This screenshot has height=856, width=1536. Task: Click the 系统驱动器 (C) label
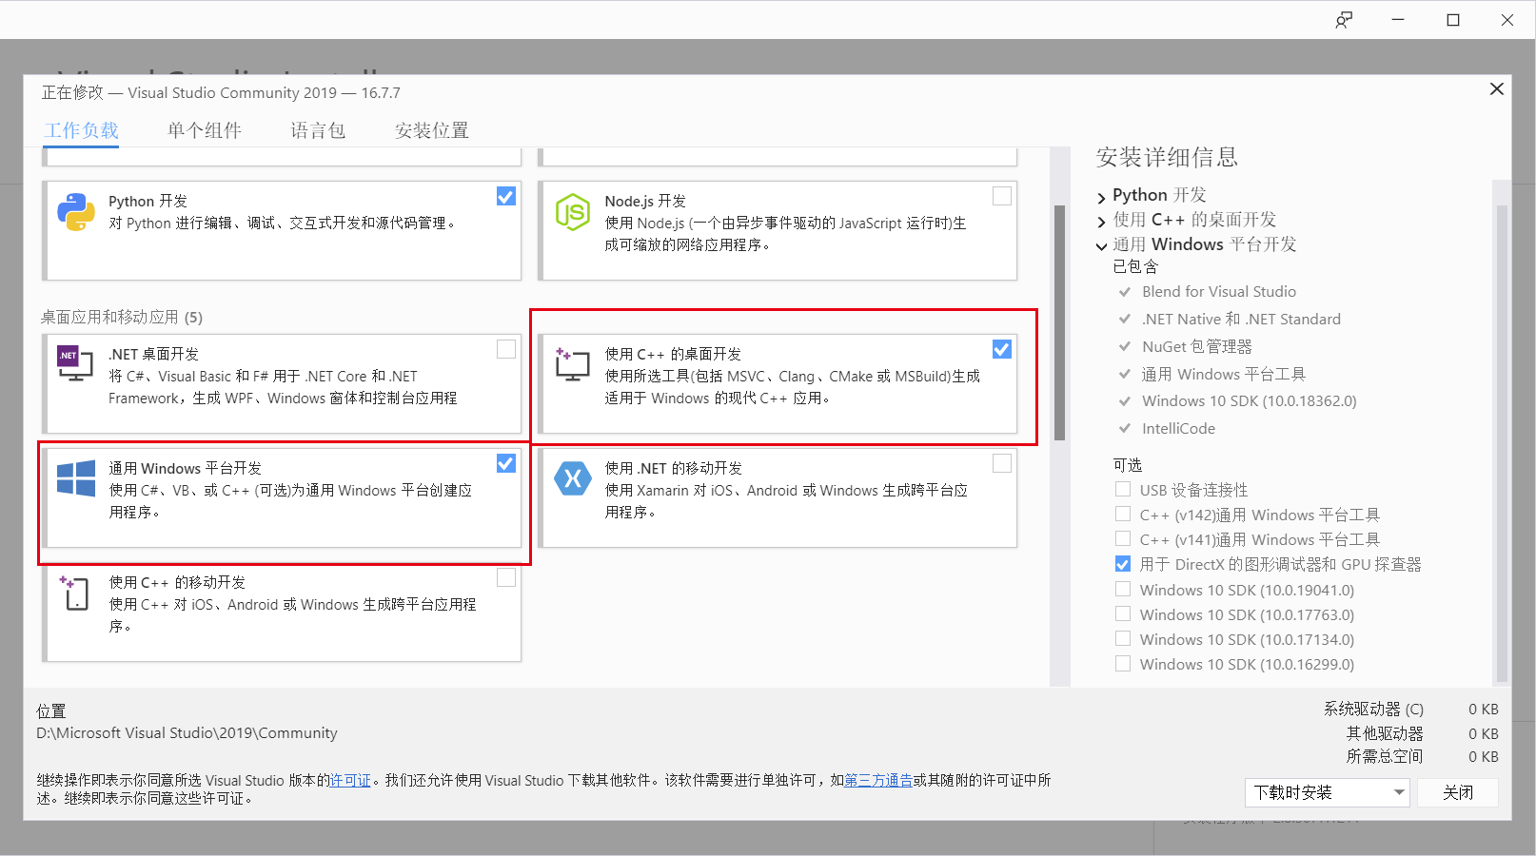[1373, 709]
